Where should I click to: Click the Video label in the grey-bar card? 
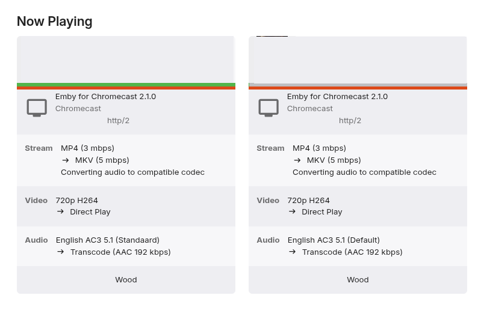coord(268,200)
